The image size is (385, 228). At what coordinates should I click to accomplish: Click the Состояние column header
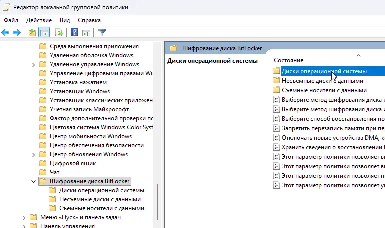[x=289, y=60]
